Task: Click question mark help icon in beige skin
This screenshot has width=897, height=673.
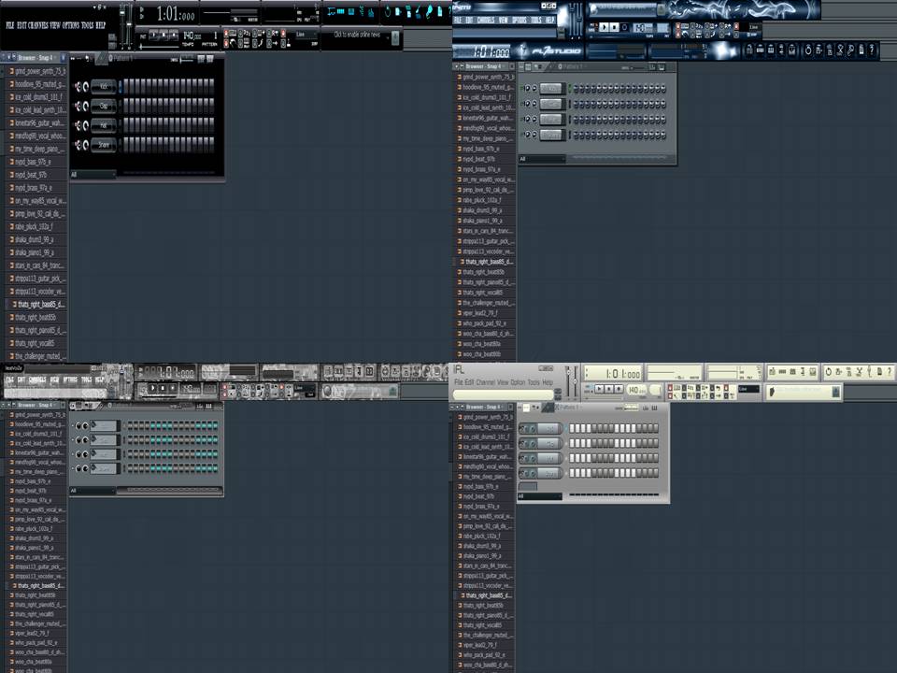Action: click(x=890, y=372)
